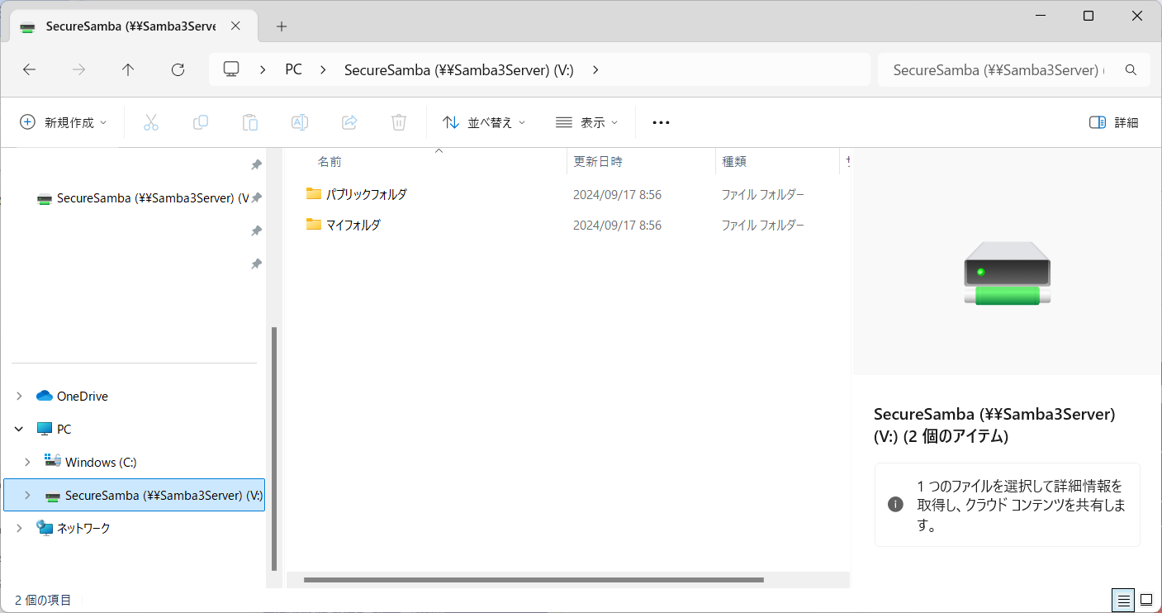Switch to large thumbnails view icon in status bar

tap(1146, 600)
